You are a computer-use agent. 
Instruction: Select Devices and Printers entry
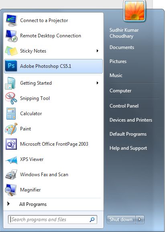(x=131, y=120)
